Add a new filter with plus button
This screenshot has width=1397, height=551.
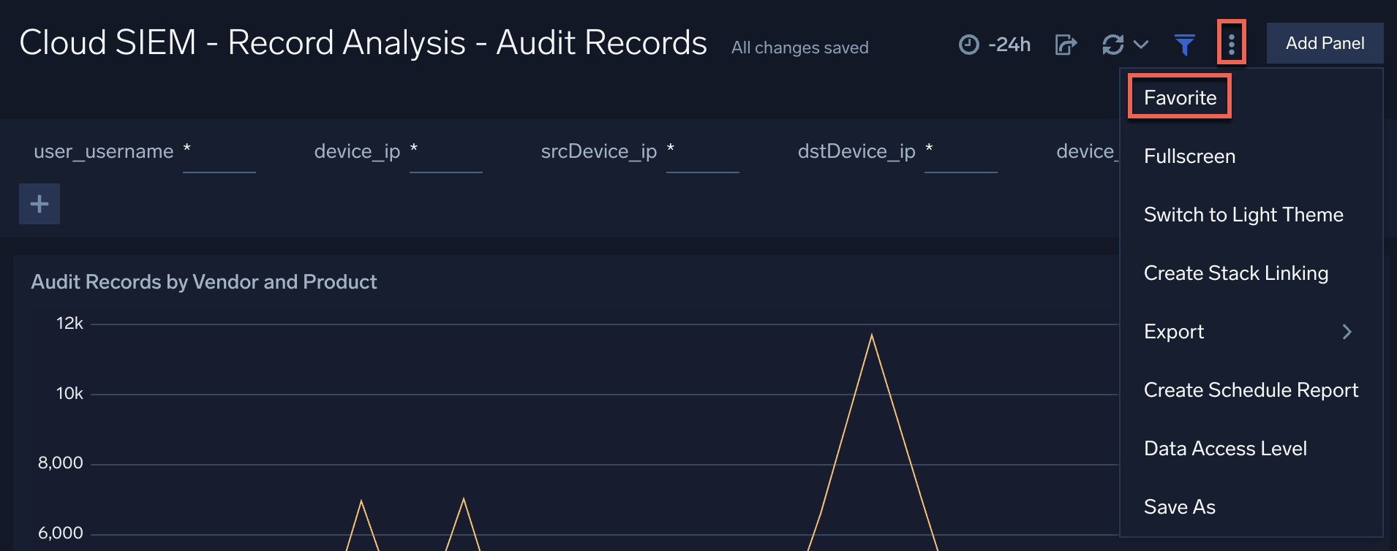point(39,204)
